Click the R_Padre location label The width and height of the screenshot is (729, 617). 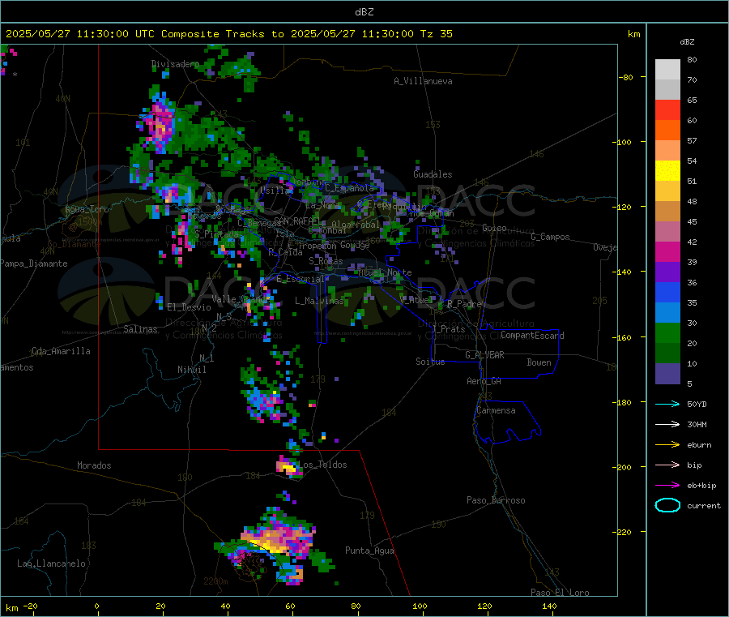(x=464, y=304)
